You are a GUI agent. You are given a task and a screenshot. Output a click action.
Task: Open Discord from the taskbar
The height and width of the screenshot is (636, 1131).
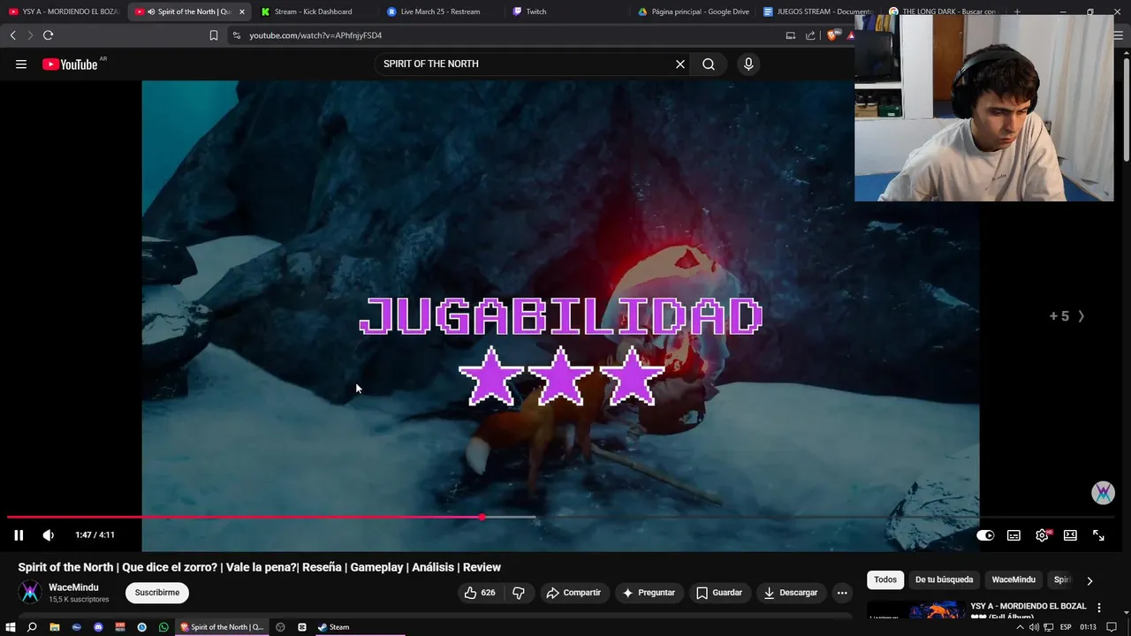[98, 627]
